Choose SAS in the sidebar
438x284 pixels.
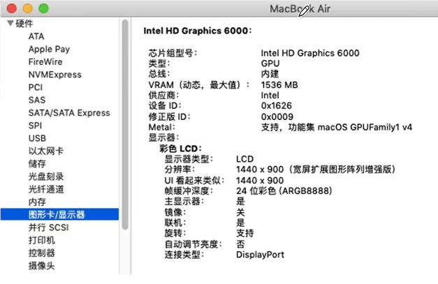[x=37, y=100]
